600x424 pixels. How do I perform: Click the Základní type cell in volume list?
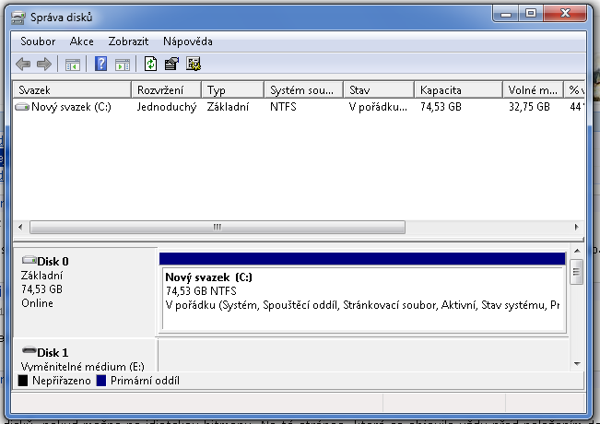click(228, 107)
